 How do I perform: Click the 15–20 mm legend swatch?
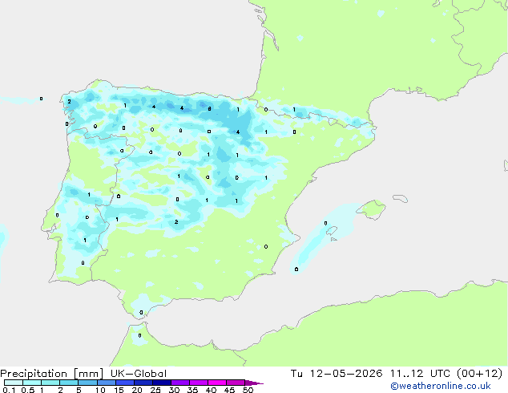click(x=124, y=383)
